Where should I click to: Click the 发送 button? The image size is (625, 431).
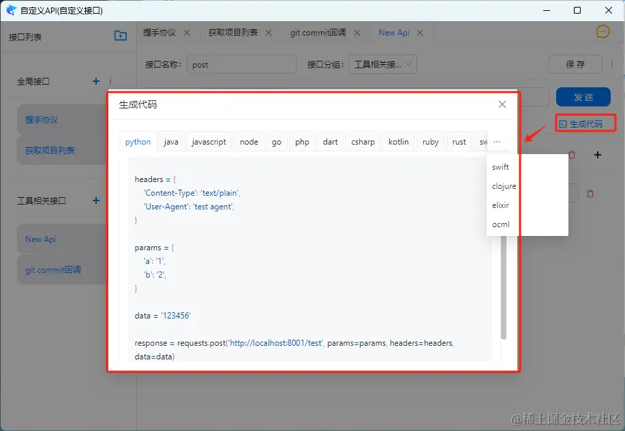pyautogui.click(x=583, y=97)
